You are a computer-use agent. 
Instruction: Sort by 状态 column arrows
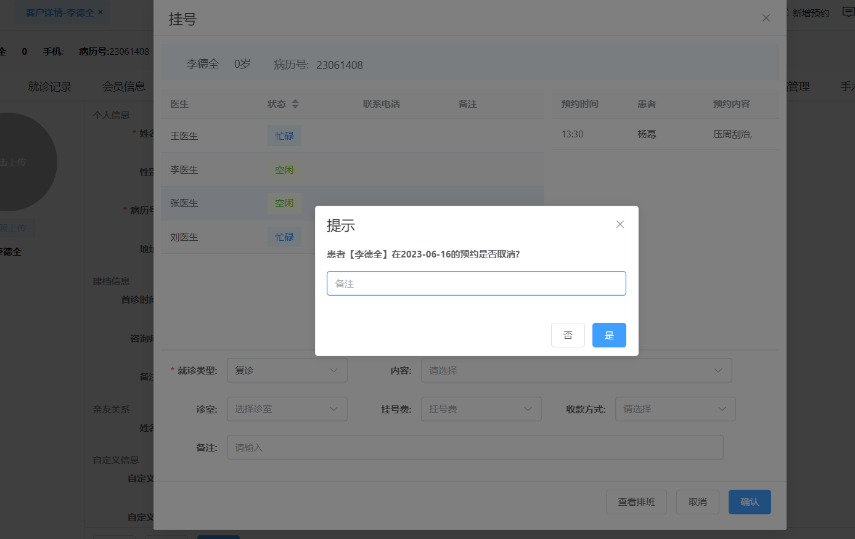[295, 104]
